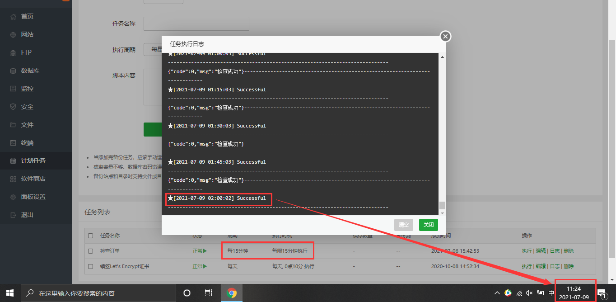
Task: Click the taskbar search box
Action: [98, 293]
